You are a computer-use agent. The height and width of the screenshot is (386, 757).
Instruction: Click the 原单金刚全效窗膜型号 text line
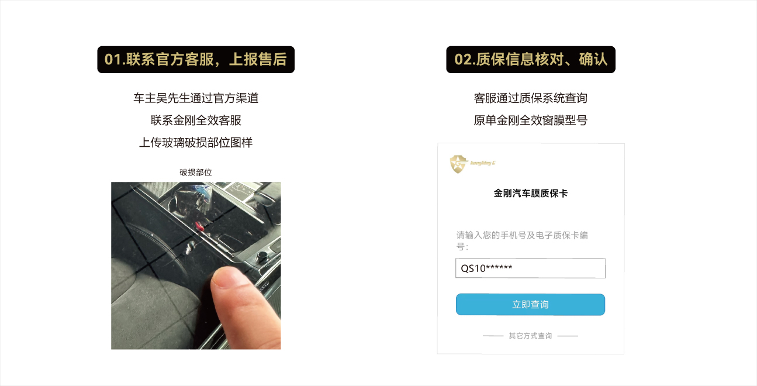[x=530, y=120]
